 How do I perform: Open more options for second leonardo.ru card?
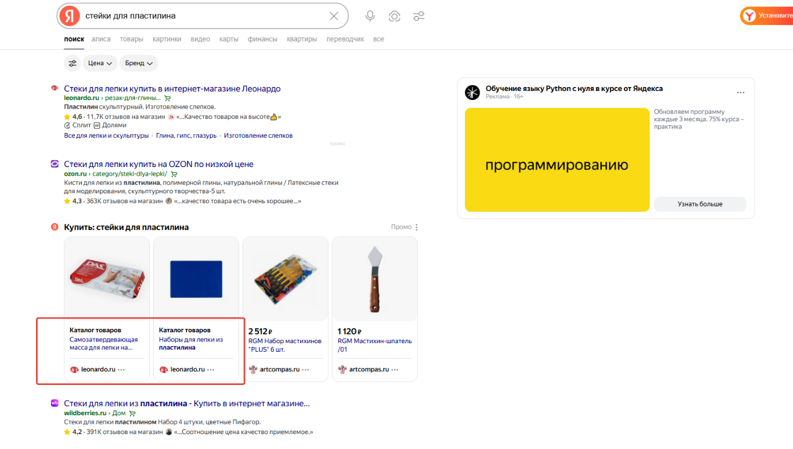[210, 369]
